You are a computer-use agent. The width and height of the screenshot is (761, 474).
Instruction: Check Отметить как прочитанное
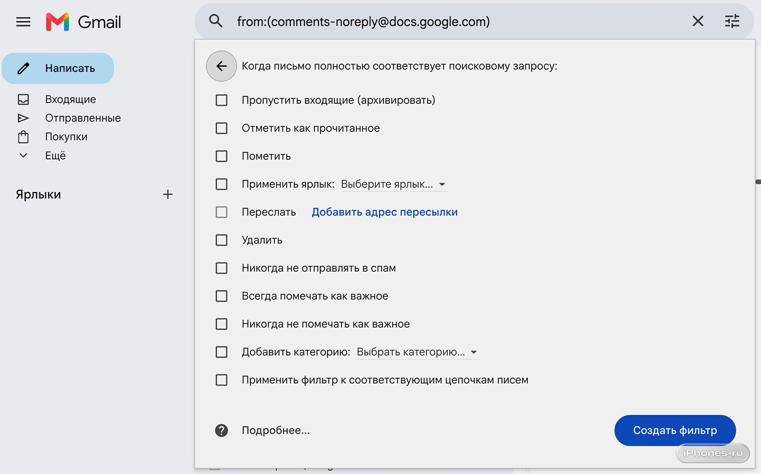pos(222,128)
